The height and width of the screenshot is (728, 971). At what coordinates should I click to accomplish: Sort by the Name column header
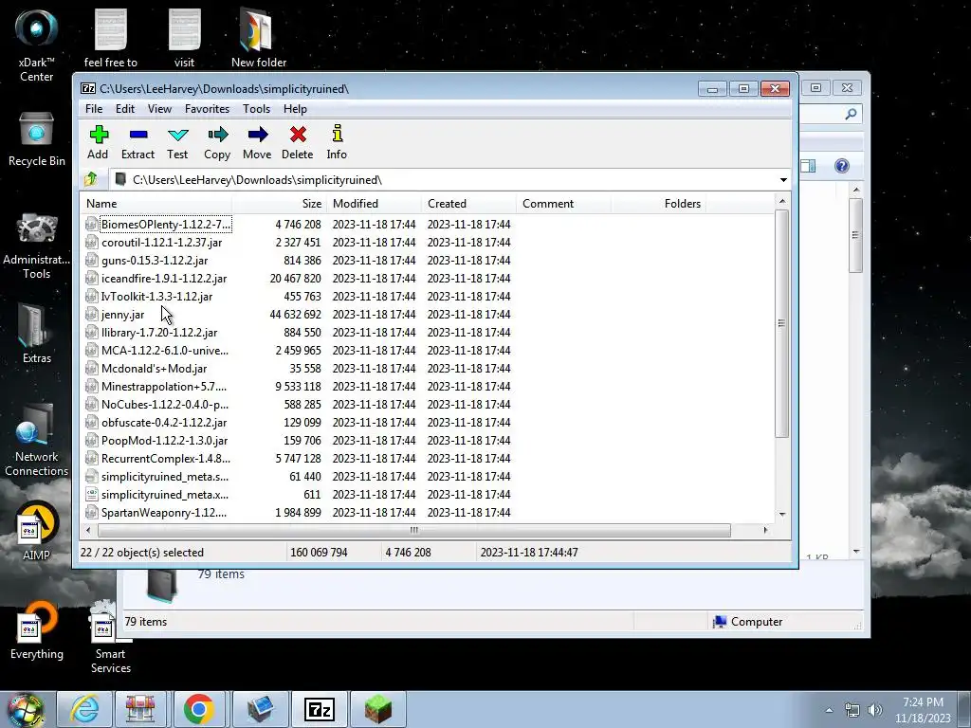point(156,204)
